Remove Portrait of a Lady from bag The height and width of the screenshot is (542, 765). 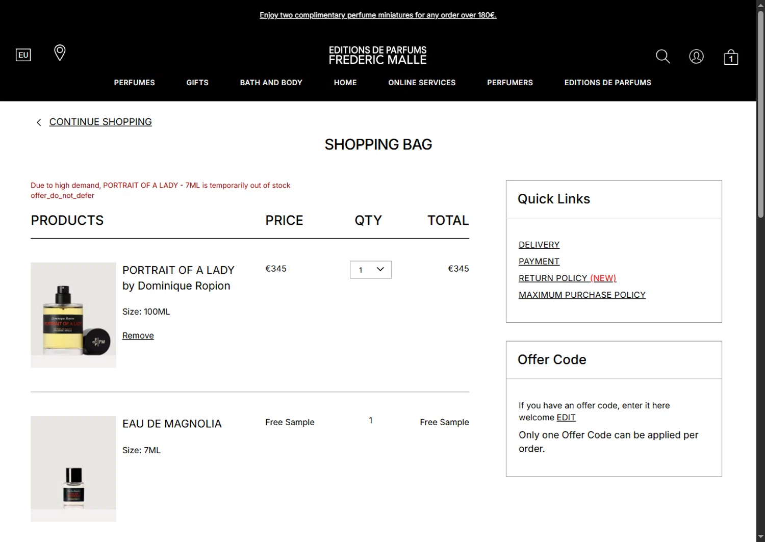138,335
